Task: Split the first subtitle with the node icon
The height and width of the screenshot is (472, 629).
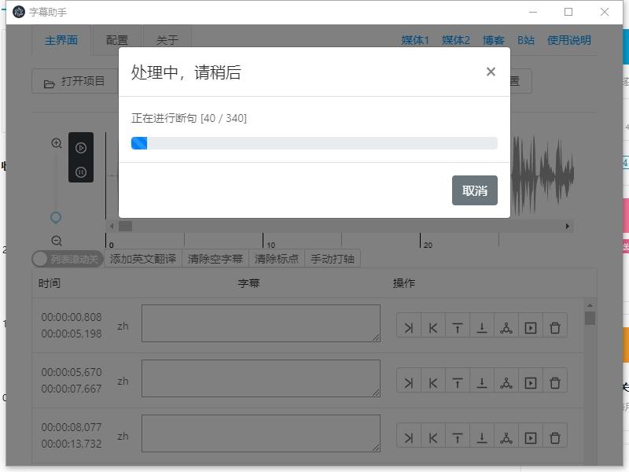Action: (506, 327)
